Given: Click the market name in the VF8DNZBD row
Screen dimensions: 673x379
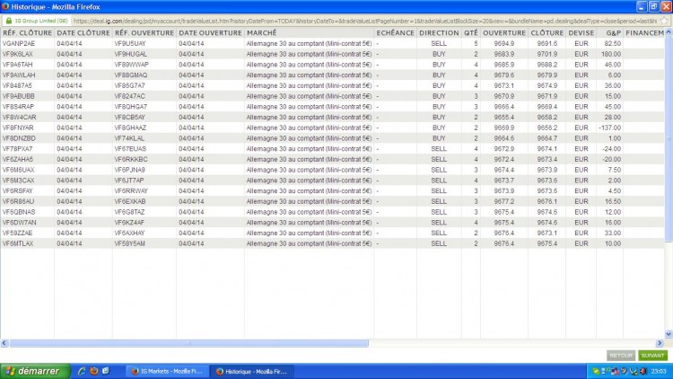Looking at the screenshot, I should 309,138.
